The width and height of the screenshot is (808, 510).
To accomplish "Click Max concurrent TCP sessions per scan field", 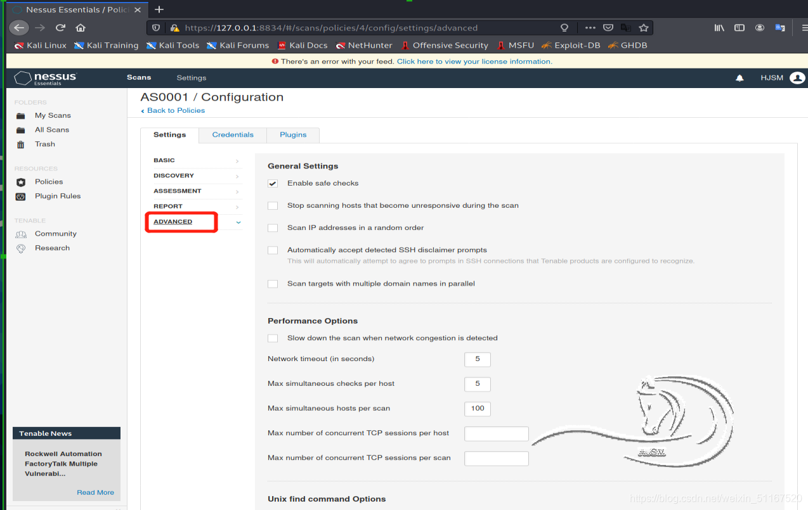I will pos(497,458).
